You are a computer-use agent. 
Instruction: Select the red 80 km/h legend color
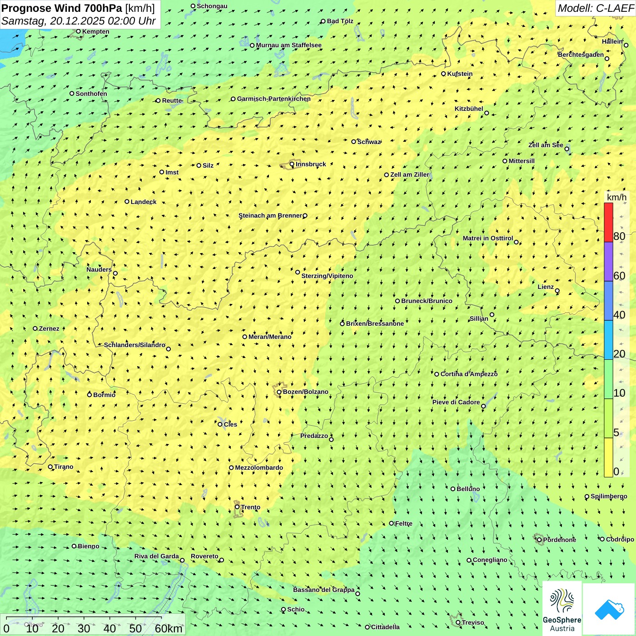pos(608,222)
